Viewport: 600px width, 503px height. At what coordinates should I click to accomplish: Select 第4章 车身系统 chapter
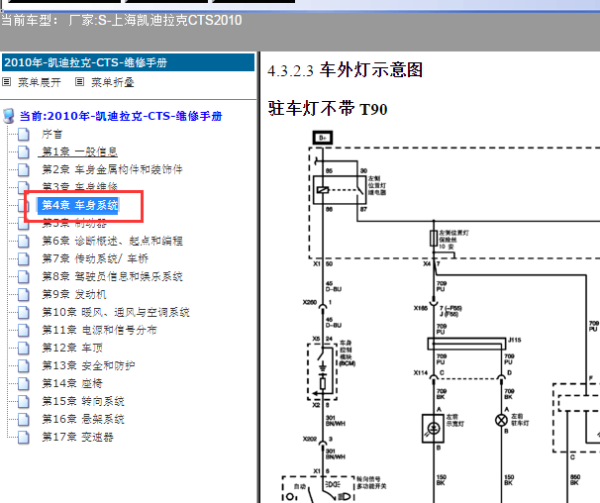click(79, 205)
